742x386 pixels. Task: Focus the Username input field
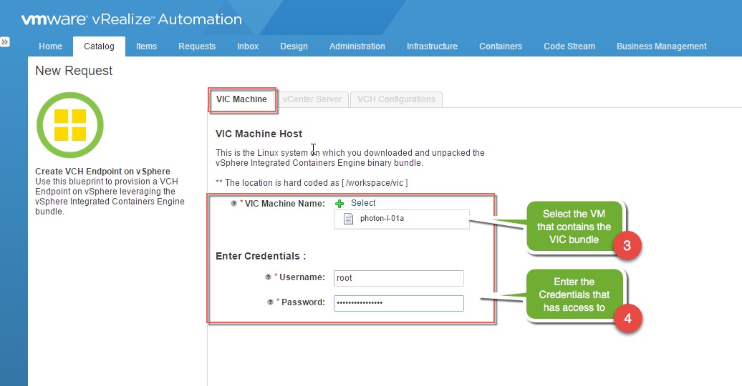pos(398,278)
